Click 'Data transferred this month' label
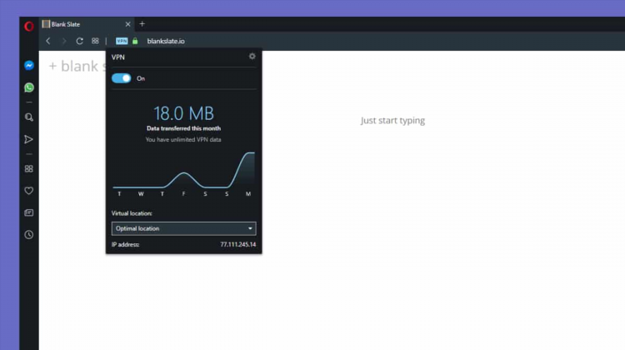The image size is (625, 350). (184, 128)
